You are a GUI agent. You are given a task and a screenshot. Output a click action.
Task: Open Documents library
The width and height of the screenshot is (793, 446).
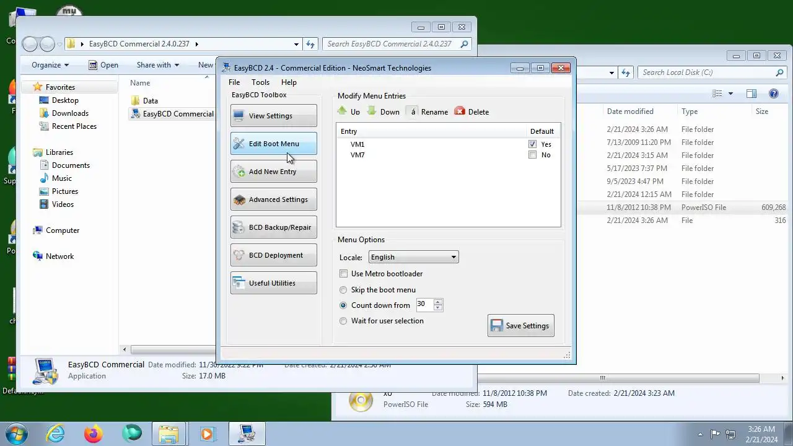64,165
